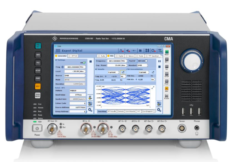This screenshot has height=162, width=230.
Task: Click the orange hardware HELP key
Action: point(38,86)
